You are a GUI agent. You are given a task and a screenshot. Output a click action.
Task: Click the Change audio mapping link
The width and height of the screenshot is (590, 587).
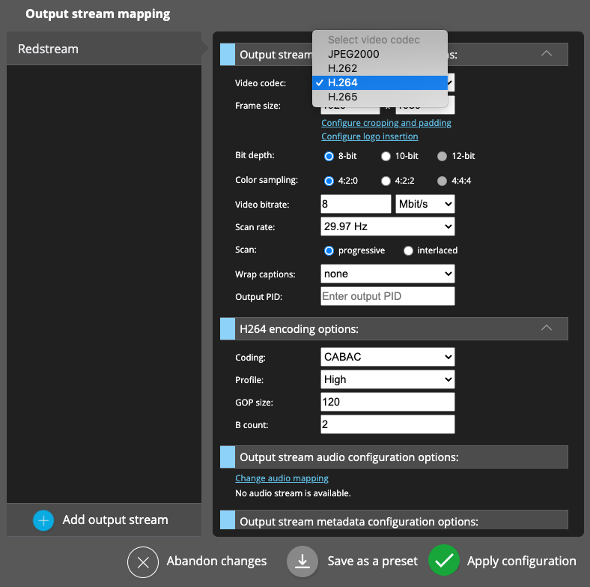click(282, 478)
